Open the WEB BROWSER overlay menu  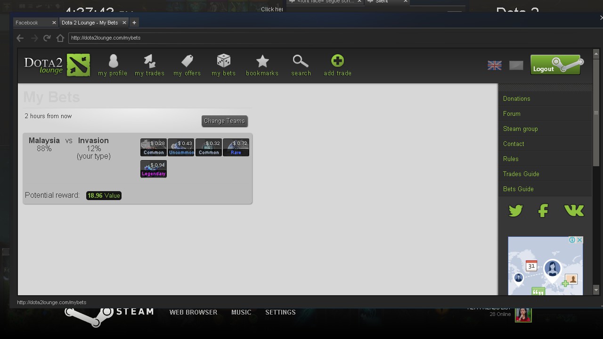tap(193, 312)
